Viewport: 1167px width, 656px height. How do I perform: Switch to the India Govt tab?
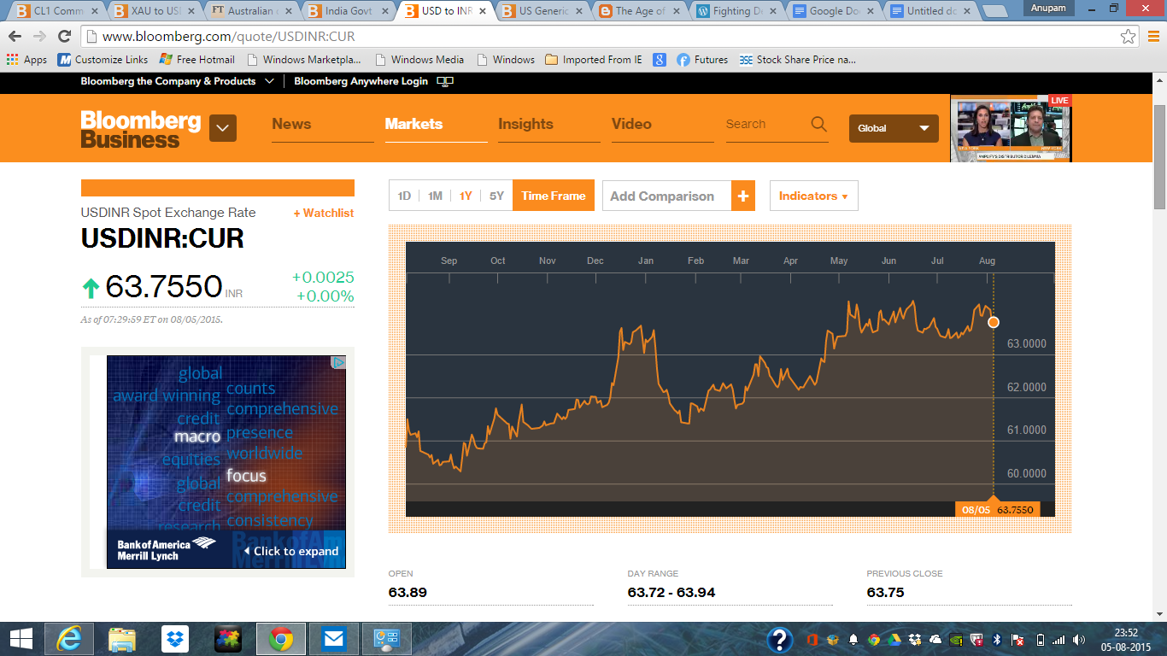(349, 11)
